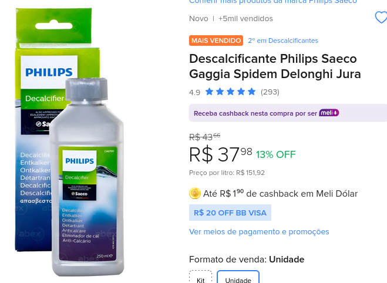This screenshot has width=387, height=283.
Task: Select the Kit sale format option
Action: coord(201,277)
